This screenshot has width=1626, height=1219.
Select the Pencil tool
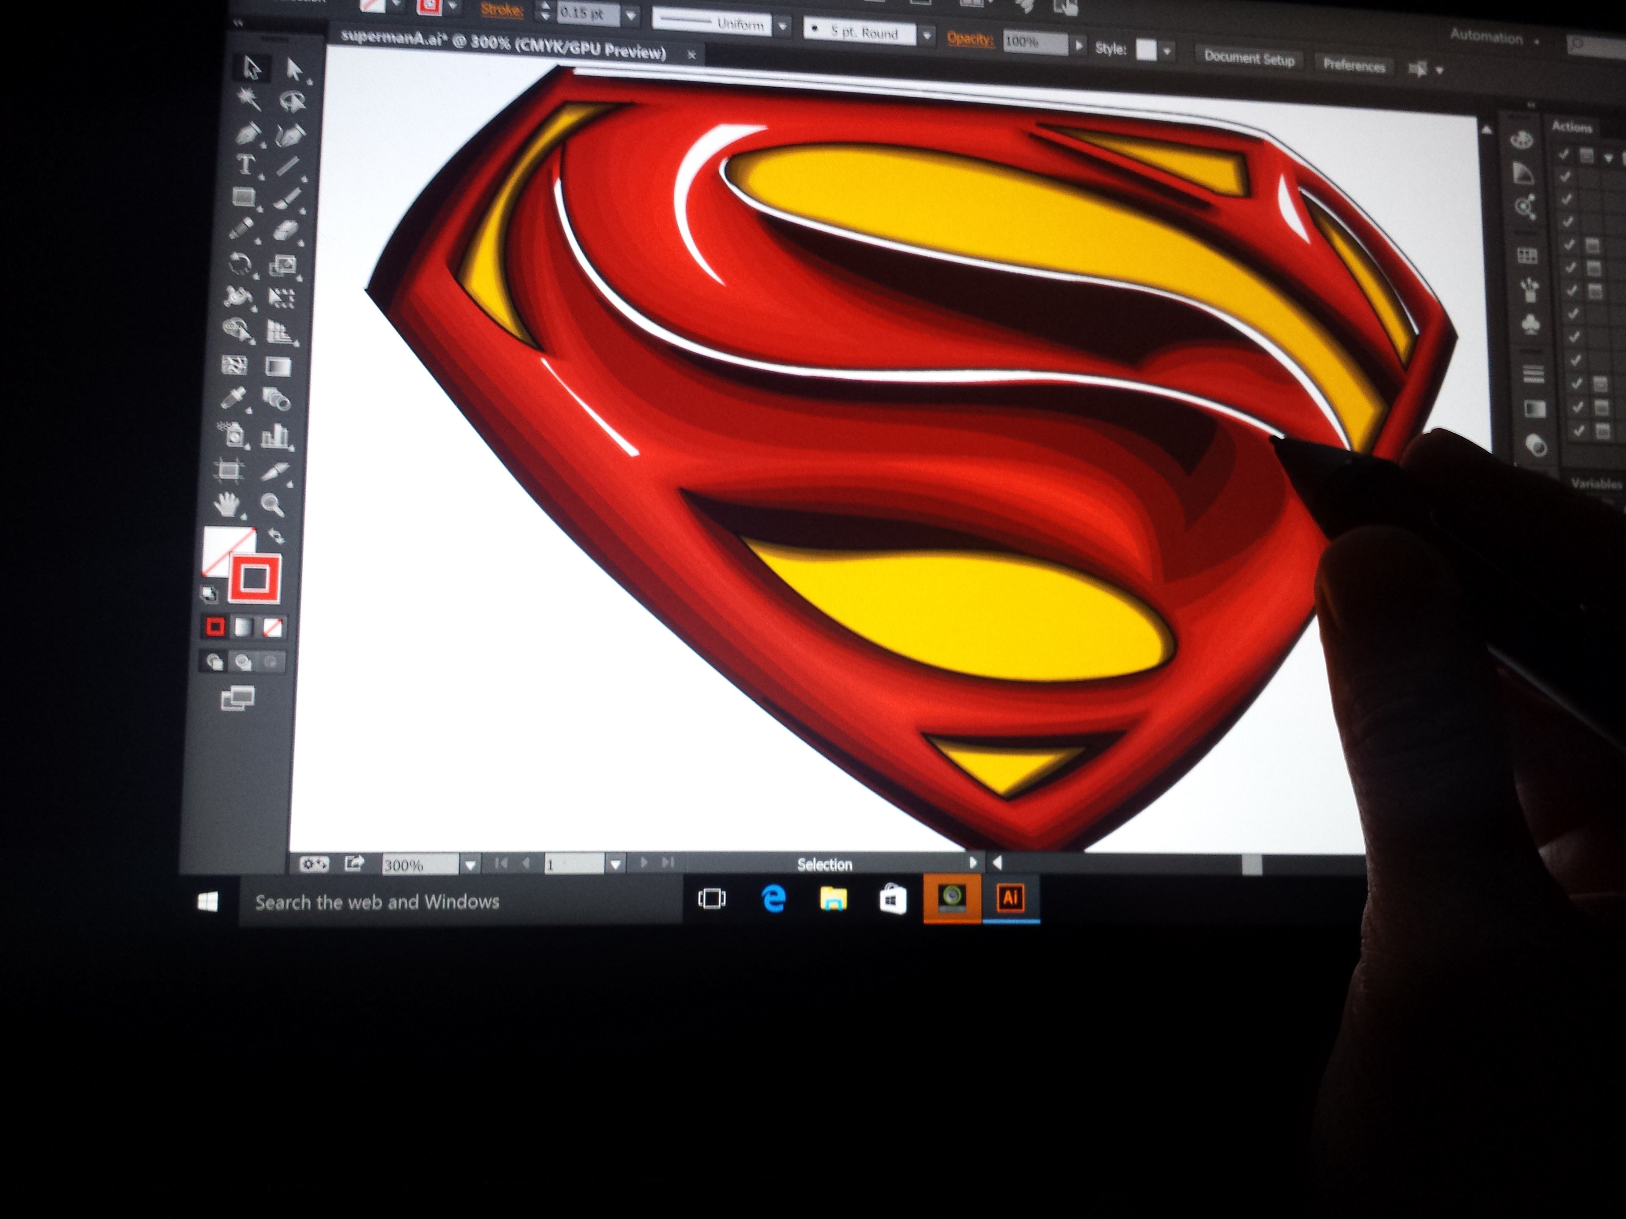point(242,229)
